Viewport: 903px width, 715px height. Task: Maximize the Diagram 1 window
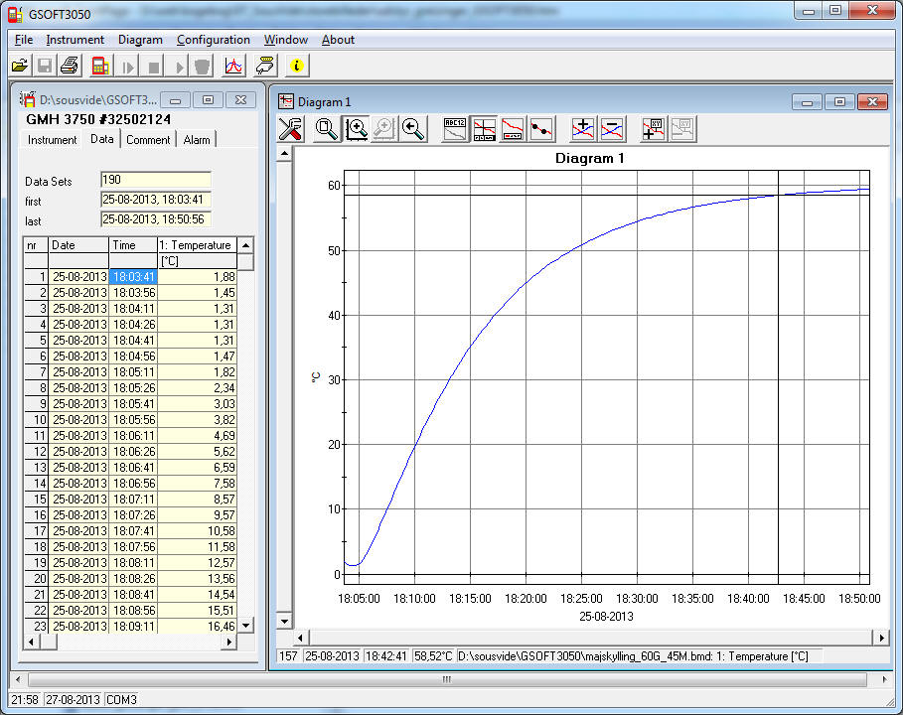click(839, 102)
